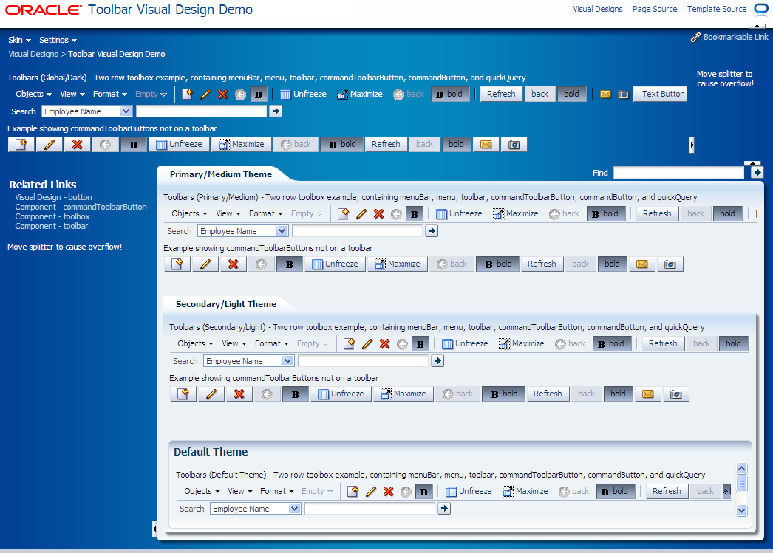Expand the Format menu in the Primary/Medium toolbar
773x553 pixels.
[265, 213]
